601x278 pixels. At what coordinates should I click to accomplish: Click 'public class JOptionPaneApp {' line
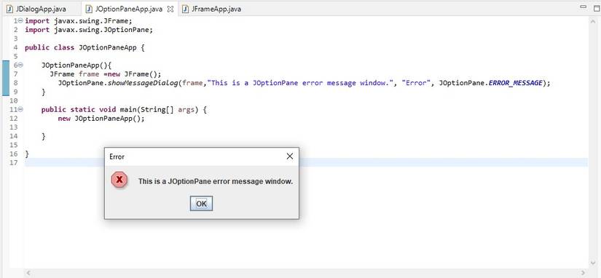click(85, 47)
